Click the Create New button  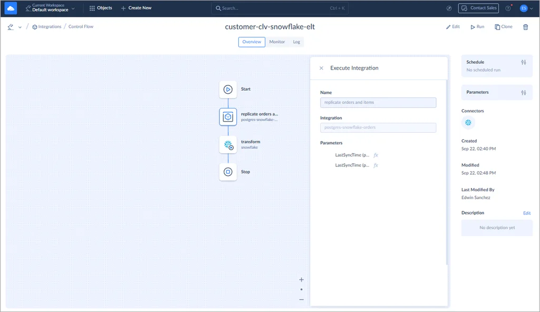click(137, 8)
